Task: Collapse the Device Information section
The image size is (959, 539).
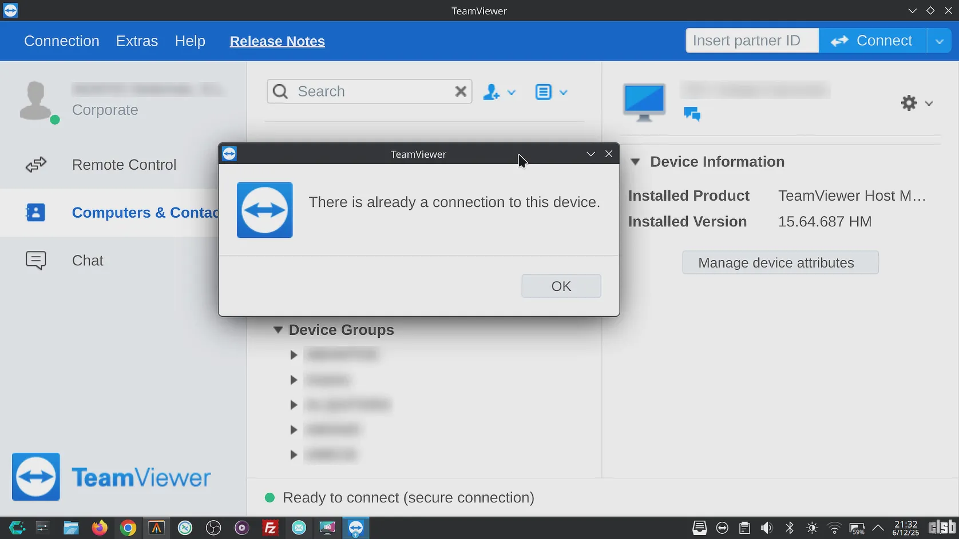Action: [x=635, y=162]
